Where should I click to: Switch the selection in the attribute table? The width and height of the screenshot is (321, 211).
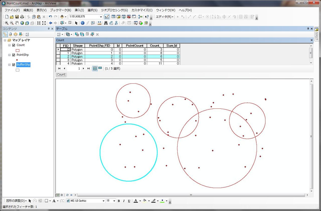82,35
